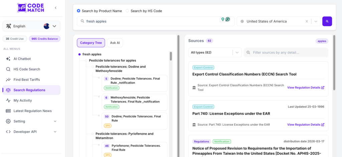Select item 6 Methoxyfenozide Final Rule notification
The height and width of the screenshot is (157, 342).
[135, 102]
